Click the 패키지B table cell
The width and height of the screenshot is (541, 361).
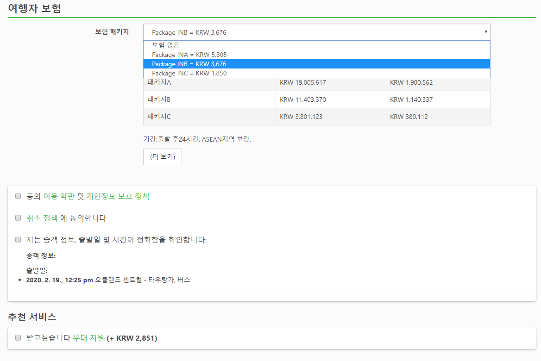tap(209, 100)
